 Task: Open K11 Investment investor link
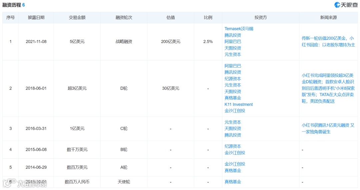[239, 104]
